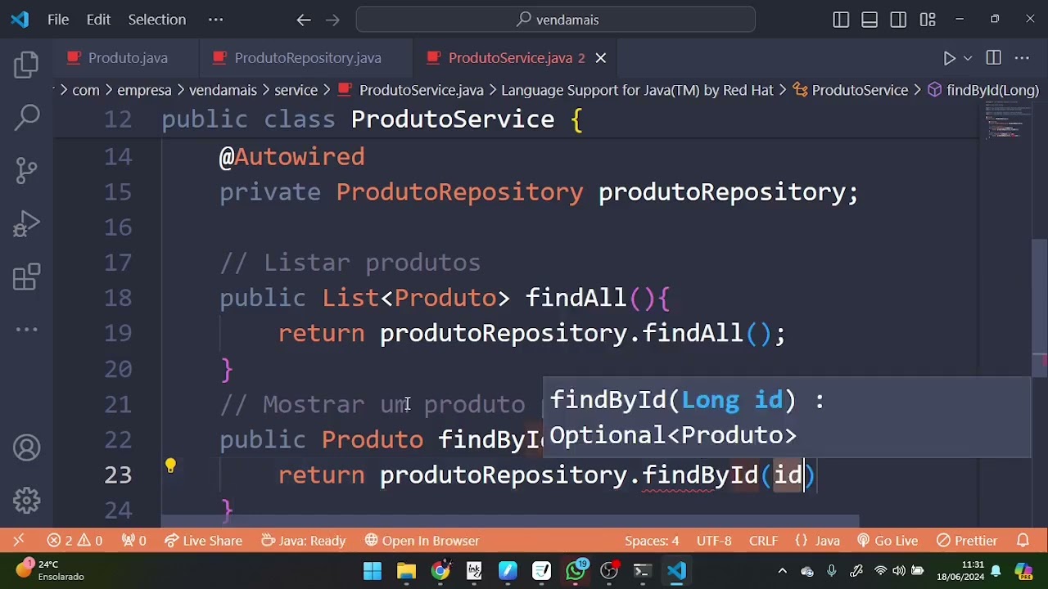This screenshot has width=1048, height=589.
Task: Open the File menu
Action: (58, 20)
